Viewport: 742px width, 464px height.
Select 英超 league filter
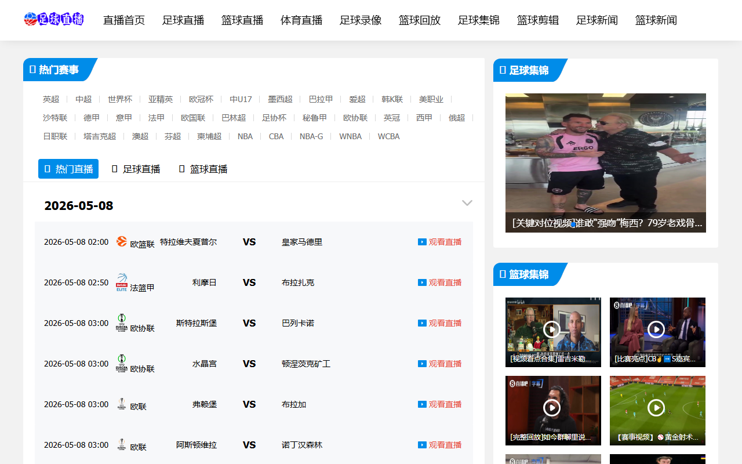(x=51, y=99)
